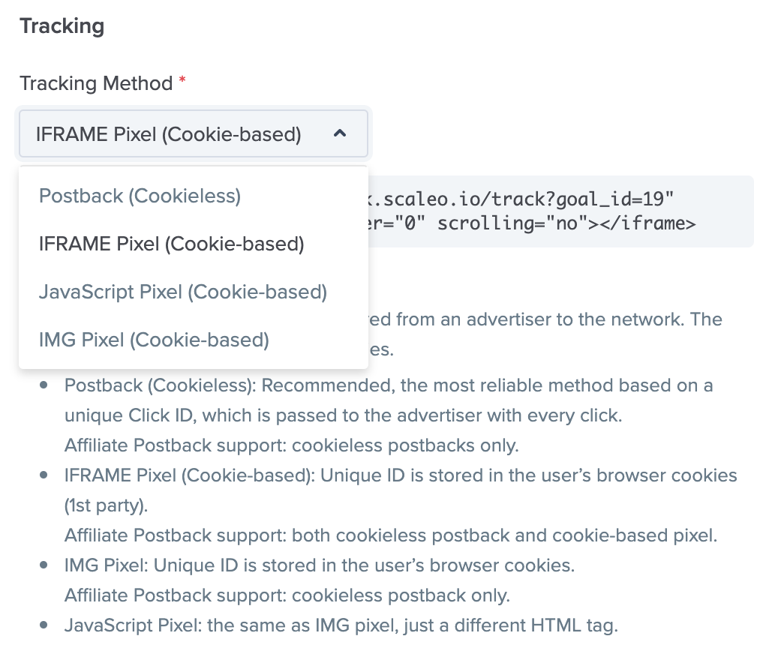The width and height of the screenshot is (769, 648).
Task: Click 'cookieless postbacks only' support line
Action: point(291,445)
